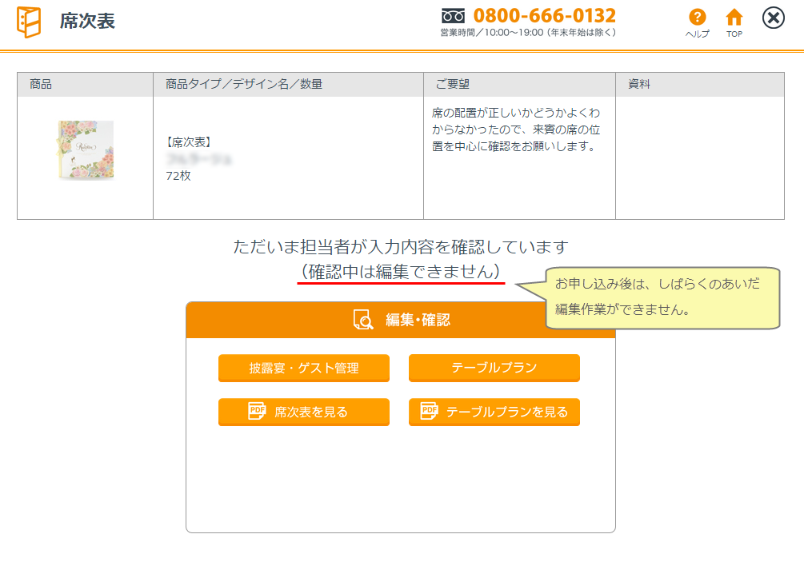Select the phone number 0800-666-0132

click(x=544, y=15)
